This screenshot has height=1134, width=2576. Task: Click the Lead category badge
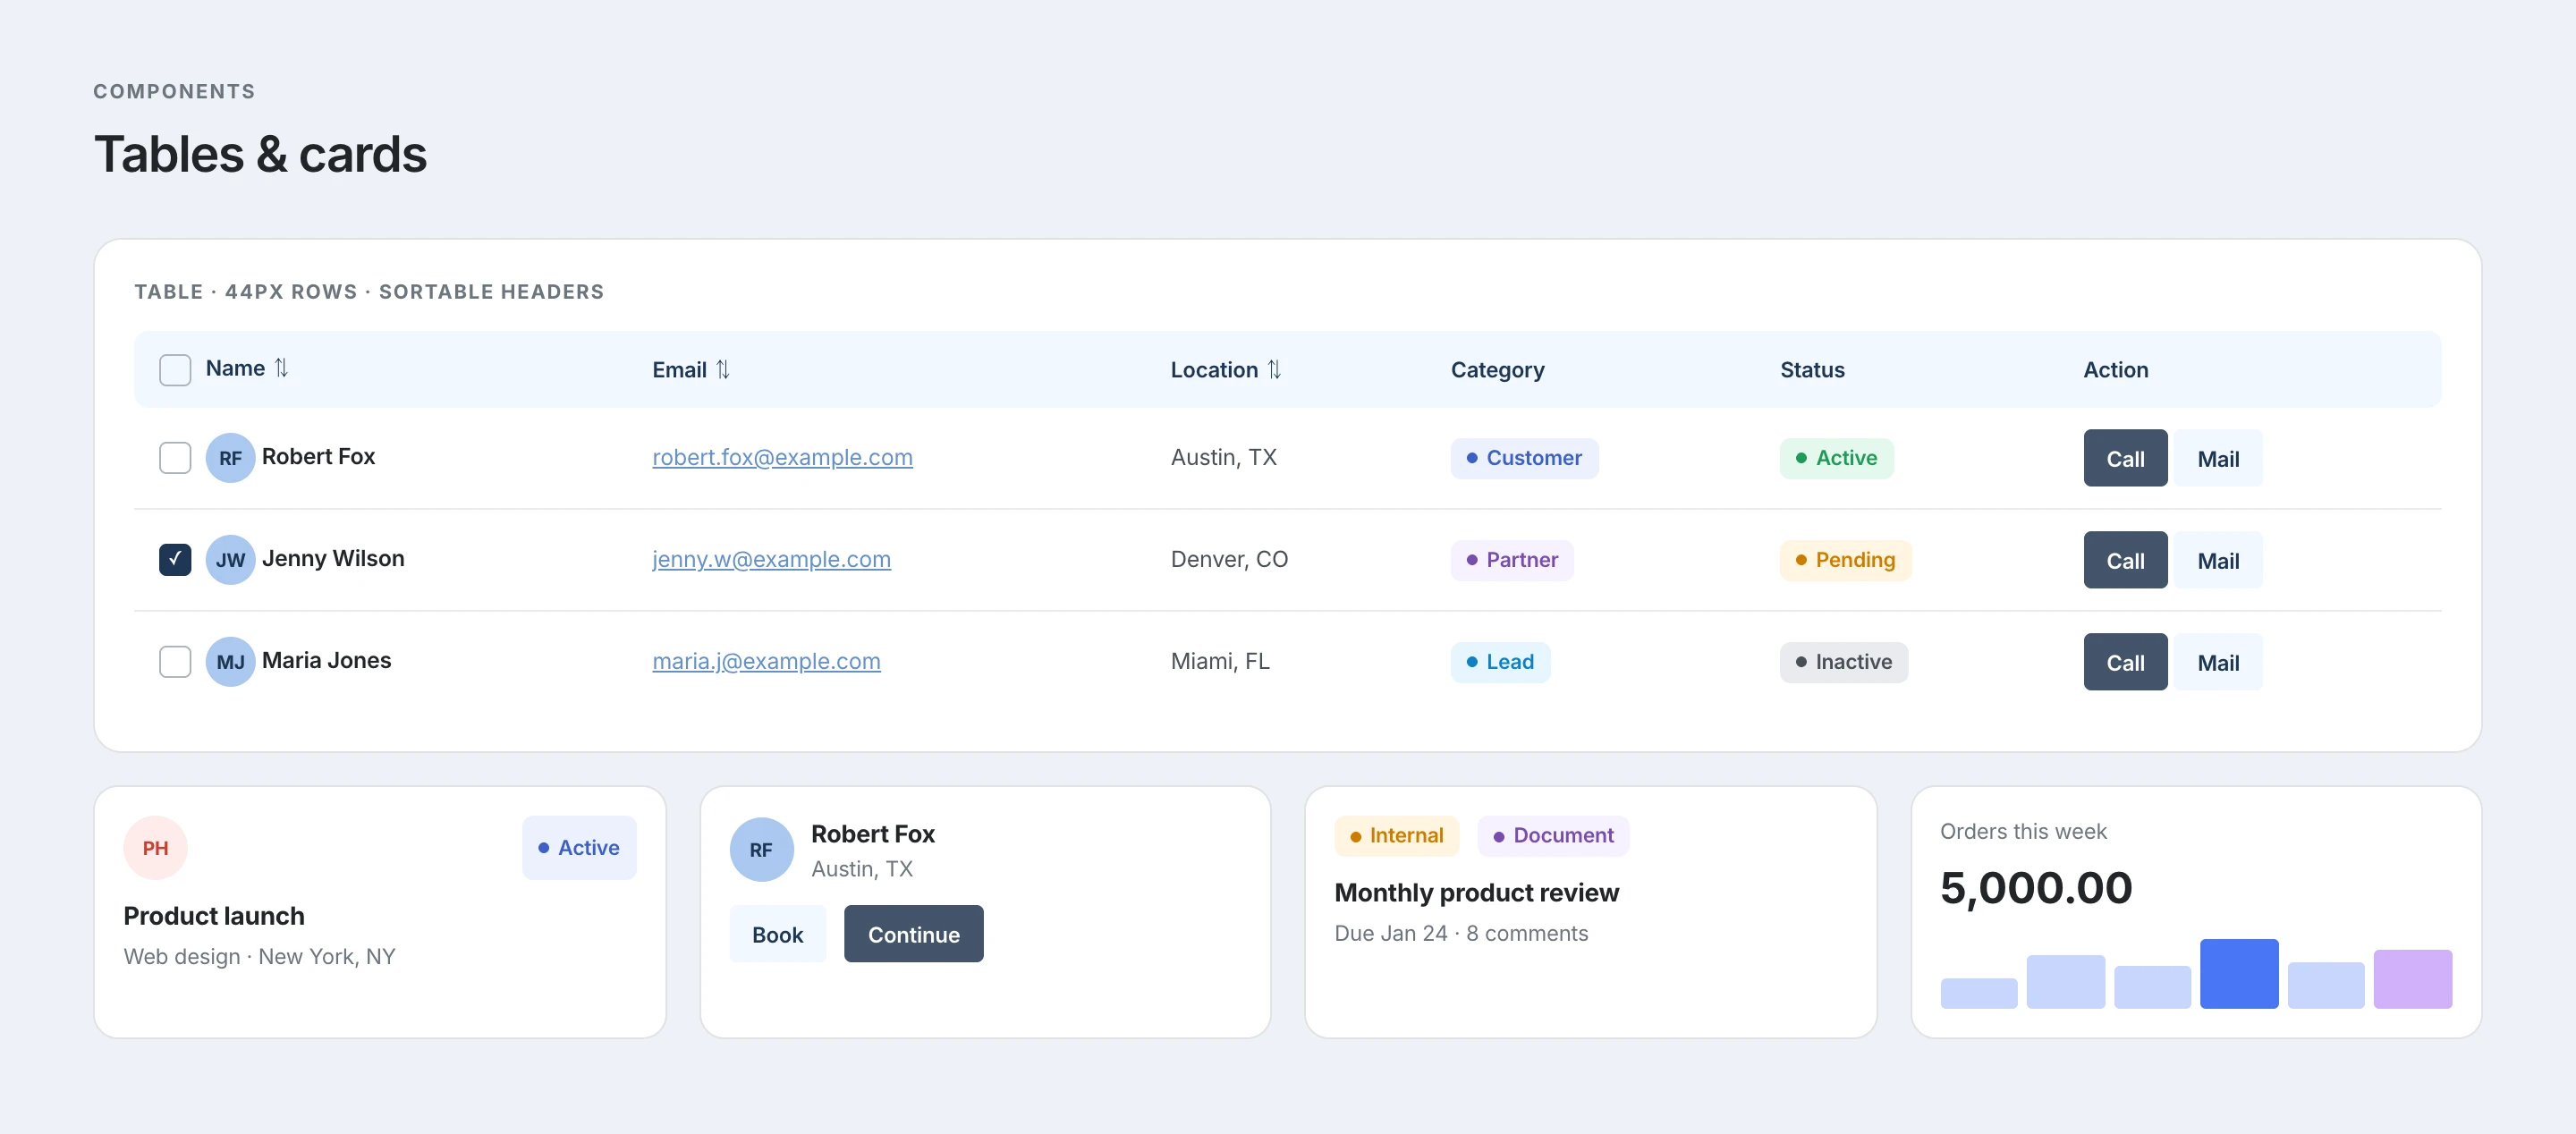tap(1500, 662)
